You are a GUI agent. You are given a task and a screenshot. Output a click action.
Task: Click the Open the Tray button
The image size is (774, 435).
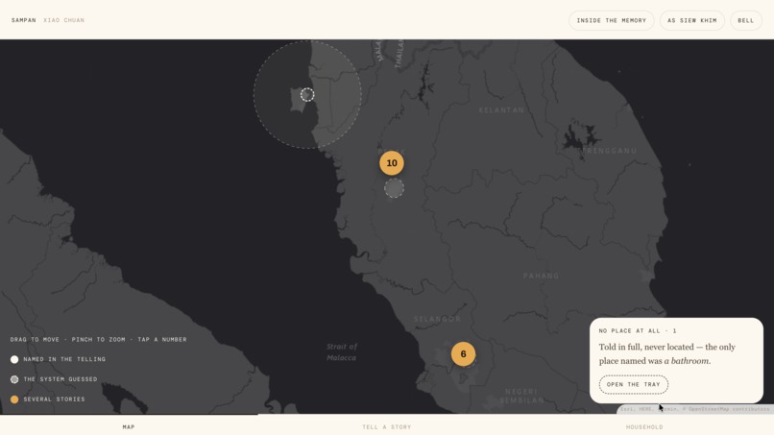(x=634, y=385)
